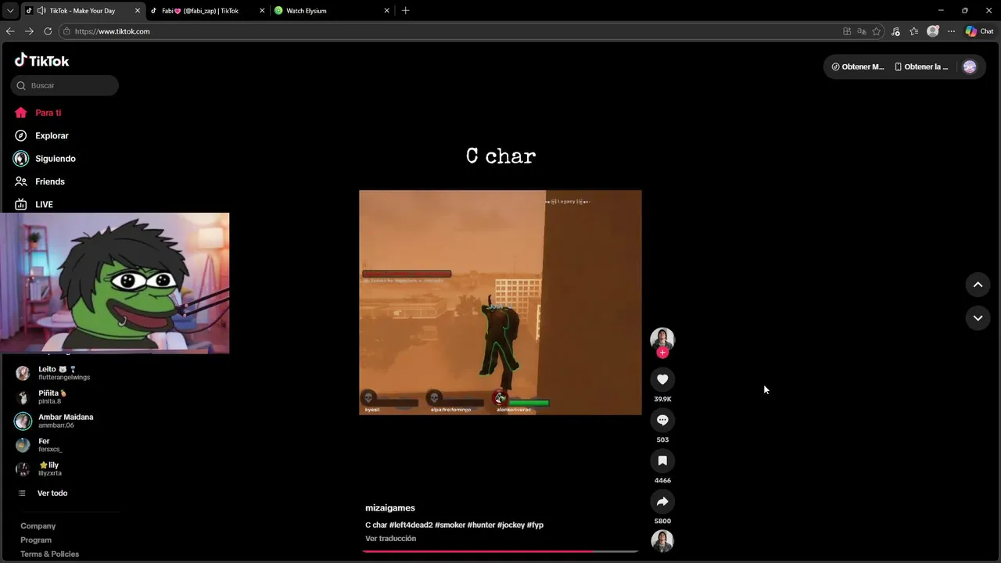
Task: Open Leito's account flutterangelwings
Action: point(64,373)
